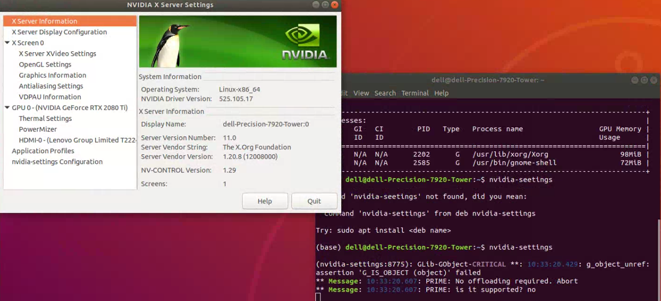Open the View menu in Terminal
The height and width of the screenshot is (301, 661).
click(361, 93)
